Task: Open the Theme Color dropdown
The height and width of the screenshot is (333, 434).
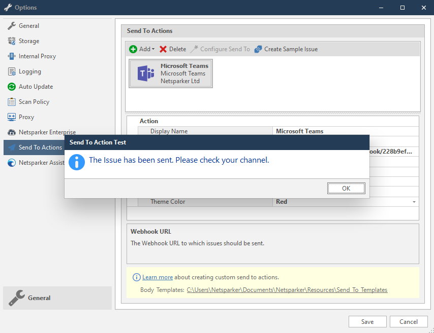Action: [x=414, y=201]
